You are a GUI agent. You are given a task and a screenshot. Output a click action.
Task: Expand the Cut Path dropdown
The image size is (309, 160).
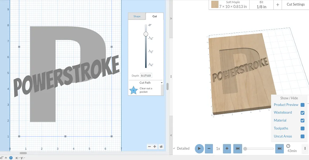pos(162,83)
